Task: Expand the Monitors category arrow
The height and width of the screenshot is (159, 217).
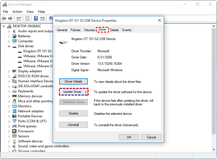Action: 9,106
